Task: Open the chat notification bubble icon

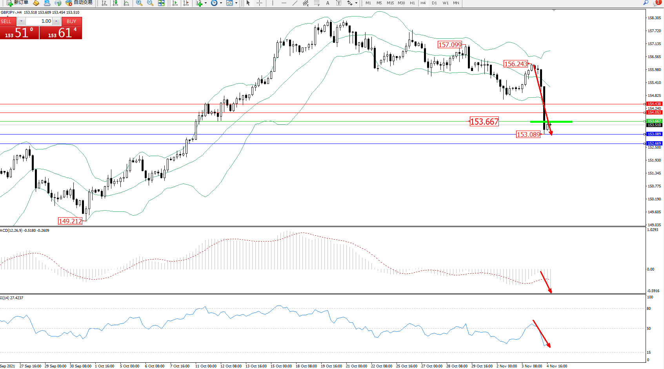Action: [x=657, y=3]
